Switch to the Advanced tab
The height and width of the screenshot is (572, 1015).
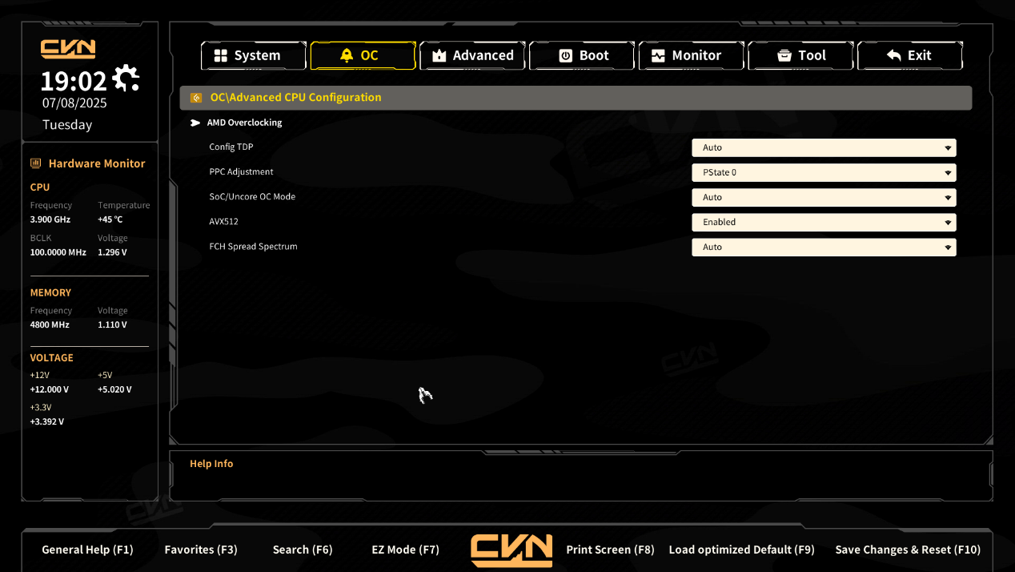(472, 55)
